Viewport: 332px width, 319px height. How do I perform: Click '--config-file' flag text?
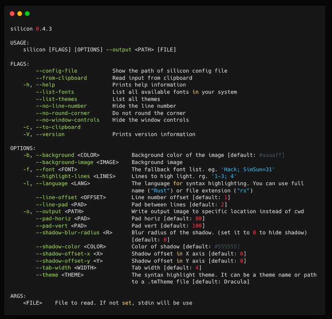coord(56,71)
